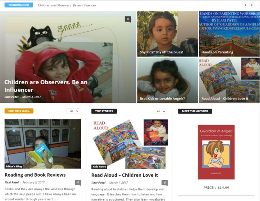Open Shy Kids? Shy off the blues! tile

[x=168, y=34]
